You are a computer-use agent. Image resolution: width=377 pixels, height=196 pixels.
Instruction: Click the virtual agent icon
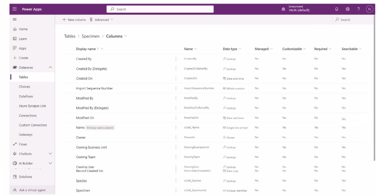click(x=15, y=190)
